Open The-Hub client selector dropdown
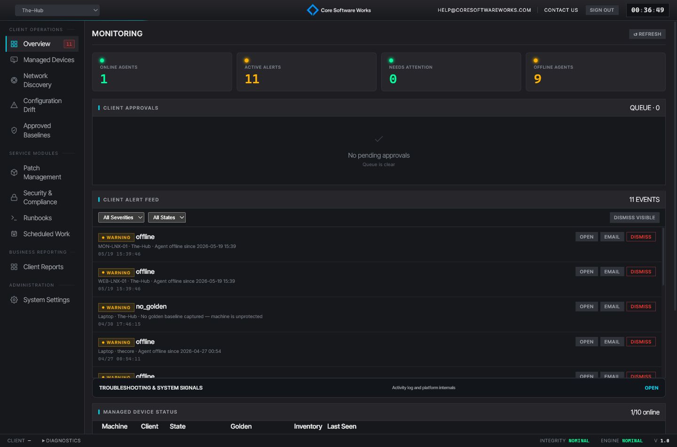 57,10
